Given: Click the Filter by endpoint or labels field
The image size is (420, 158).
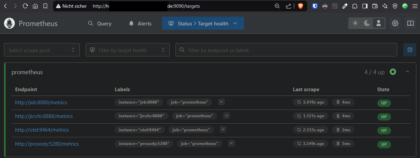Looking at the screenshot, I should click(286, 50).
